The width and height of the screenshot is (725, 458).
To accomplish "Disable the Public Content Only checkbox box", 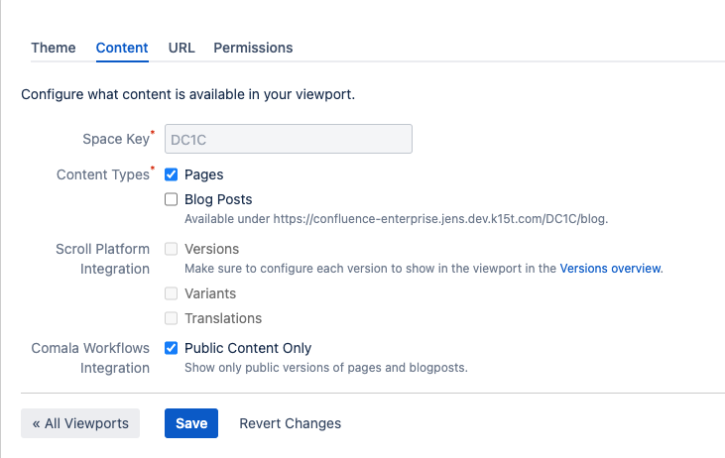I will tap(172, 348).
